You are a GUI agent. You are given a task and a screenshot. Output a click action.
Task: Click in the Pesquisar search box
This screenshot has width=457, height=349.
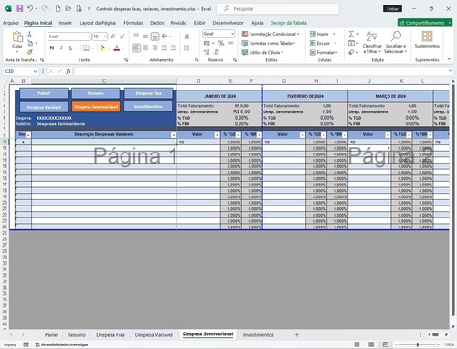[278, 9]
